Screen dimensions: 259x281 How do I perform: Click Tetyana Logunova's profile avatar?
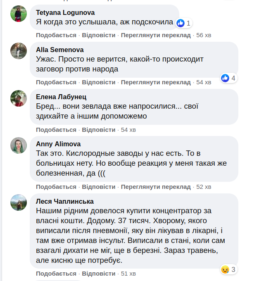[19, 14]
